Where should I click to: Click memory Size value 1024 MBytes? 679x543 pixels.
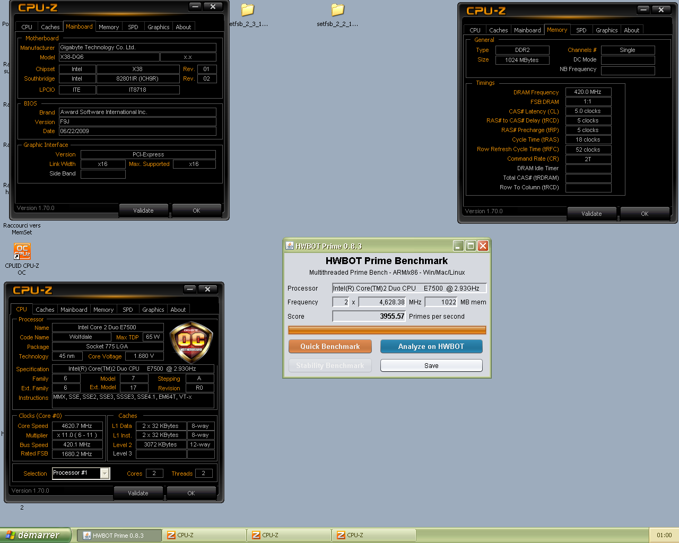(x=522, y=60)
